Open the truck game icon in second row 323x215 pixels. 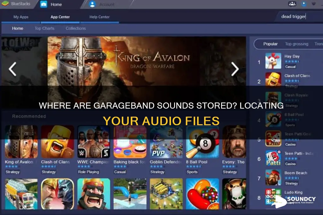[21, 194]
